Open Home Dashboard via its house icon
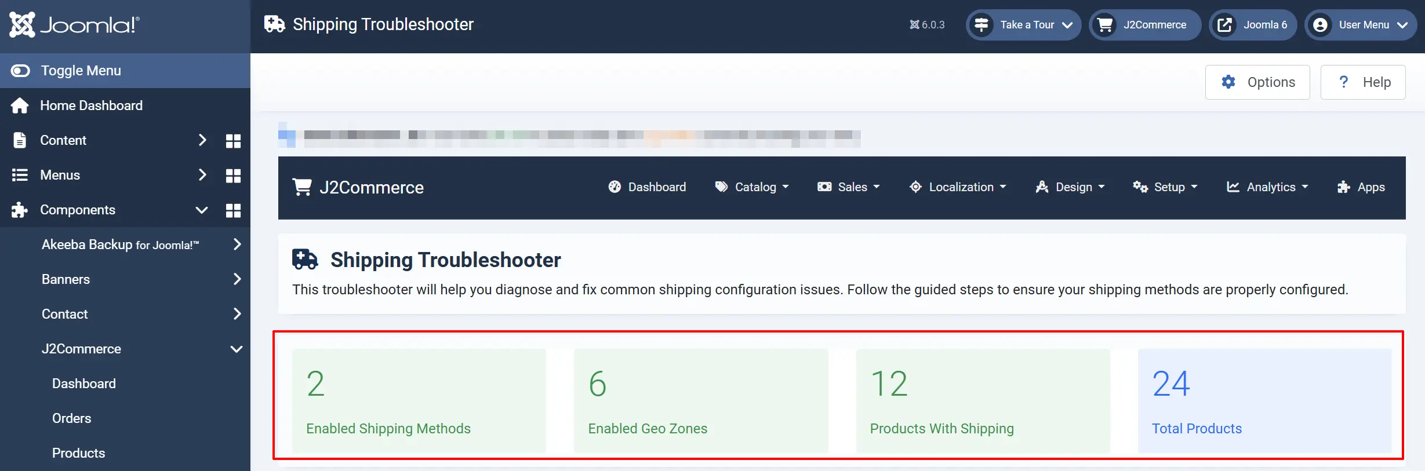The image size is (1425, 471). (x=20, y=105)
